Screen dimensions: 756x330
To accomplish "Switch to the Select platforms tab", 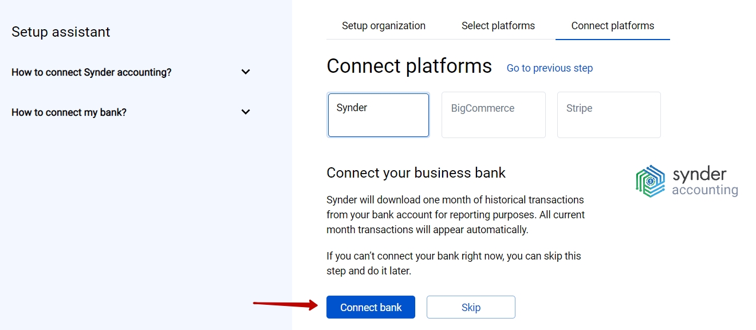I will point(498,26).
